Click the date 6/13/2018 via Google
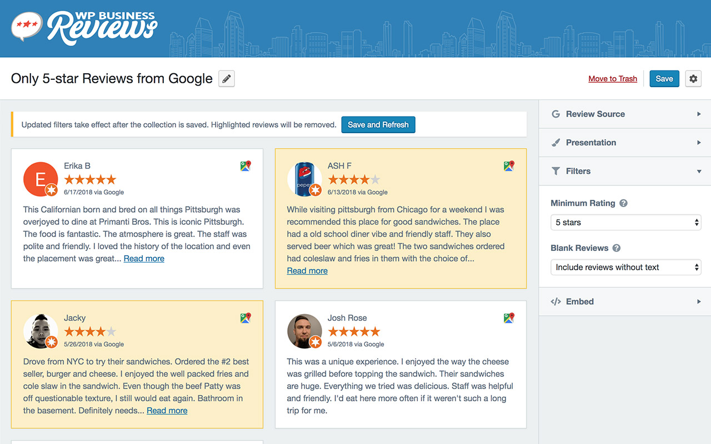 [358, 192]
